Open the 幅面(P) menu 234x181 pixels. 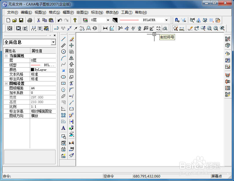click(x=68, y=12)
